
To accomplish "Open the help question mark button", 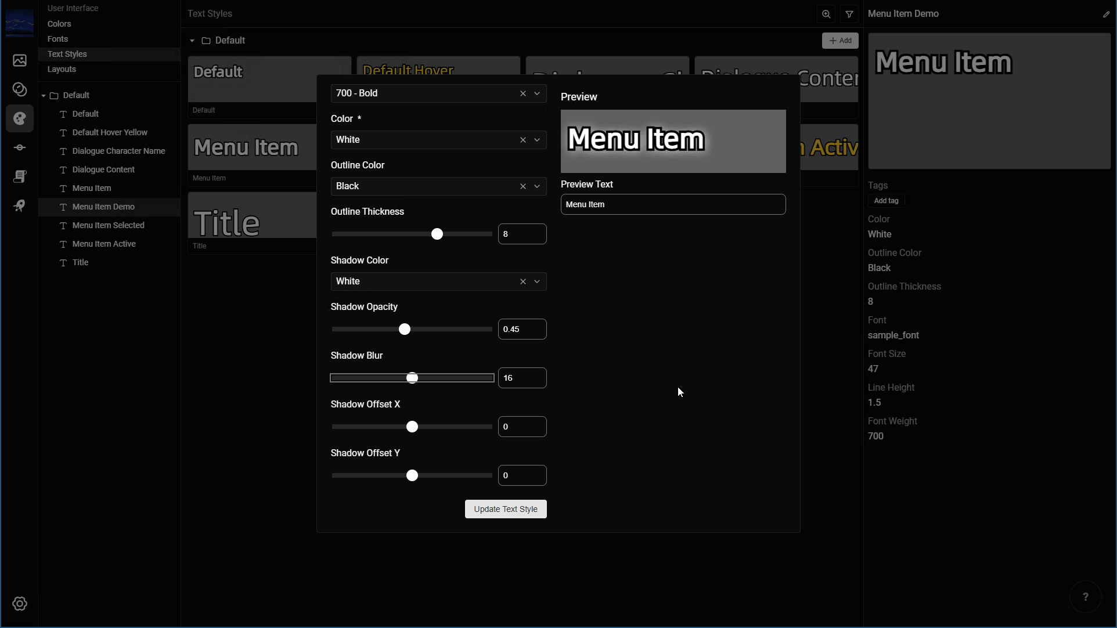I will click(1086, 597).
